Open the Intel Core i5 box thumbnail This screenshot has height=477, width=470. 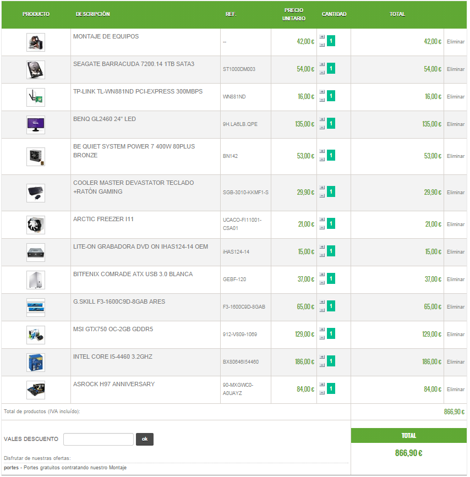point(36,363)
